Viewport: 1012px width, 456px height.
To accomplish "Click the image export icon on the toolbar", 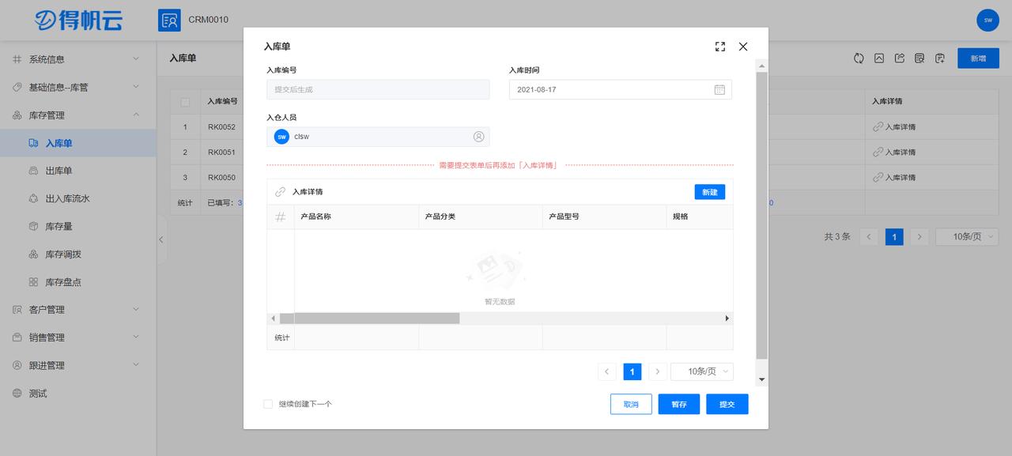I will tap(879, 57).
